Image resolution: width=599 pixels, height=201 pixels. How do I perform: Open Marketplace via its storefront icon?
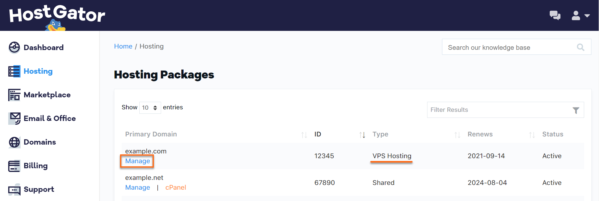14,95
